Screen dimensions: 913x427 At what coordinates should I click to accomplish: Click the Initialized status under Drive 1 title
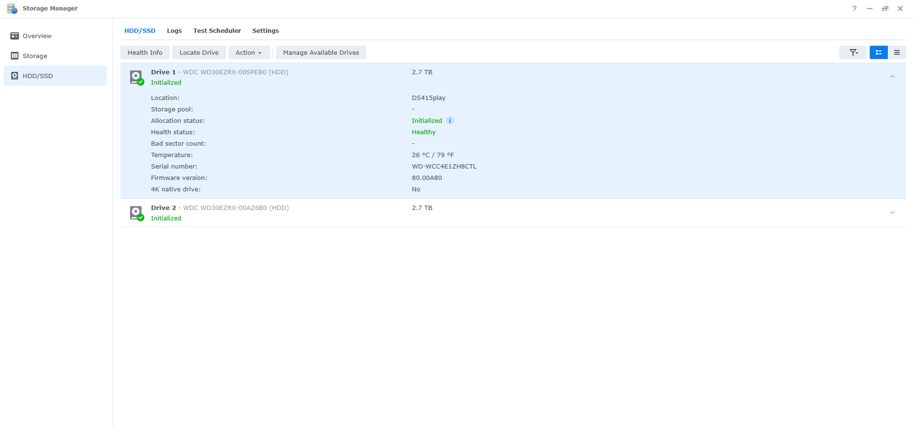[x=166, y=82]
